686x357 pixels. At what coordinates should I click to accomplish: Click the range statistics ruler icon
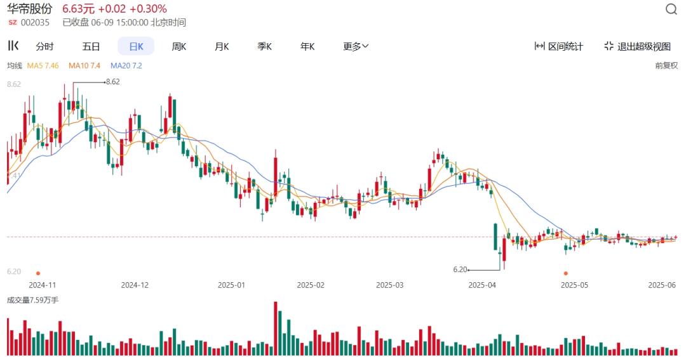point(540,46)
